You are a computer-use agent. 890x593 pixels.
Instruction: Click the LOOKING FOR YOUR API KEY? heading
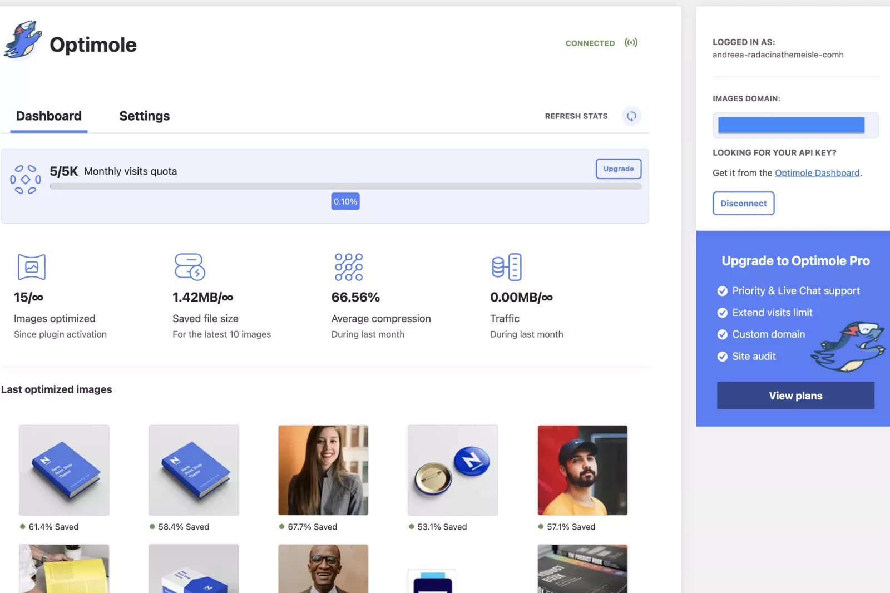point(774,152)
